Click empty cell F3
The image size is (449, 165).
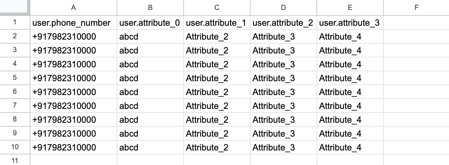click(x=416, y=50)
